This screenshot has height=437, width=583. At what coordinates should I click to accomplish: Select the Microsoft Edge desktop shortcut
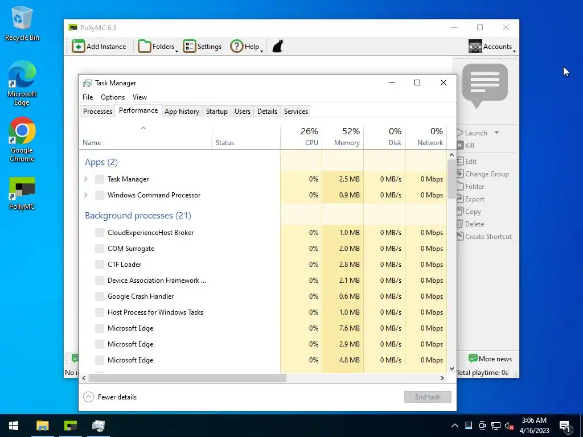pyautogui.click(x=22, y=84)
